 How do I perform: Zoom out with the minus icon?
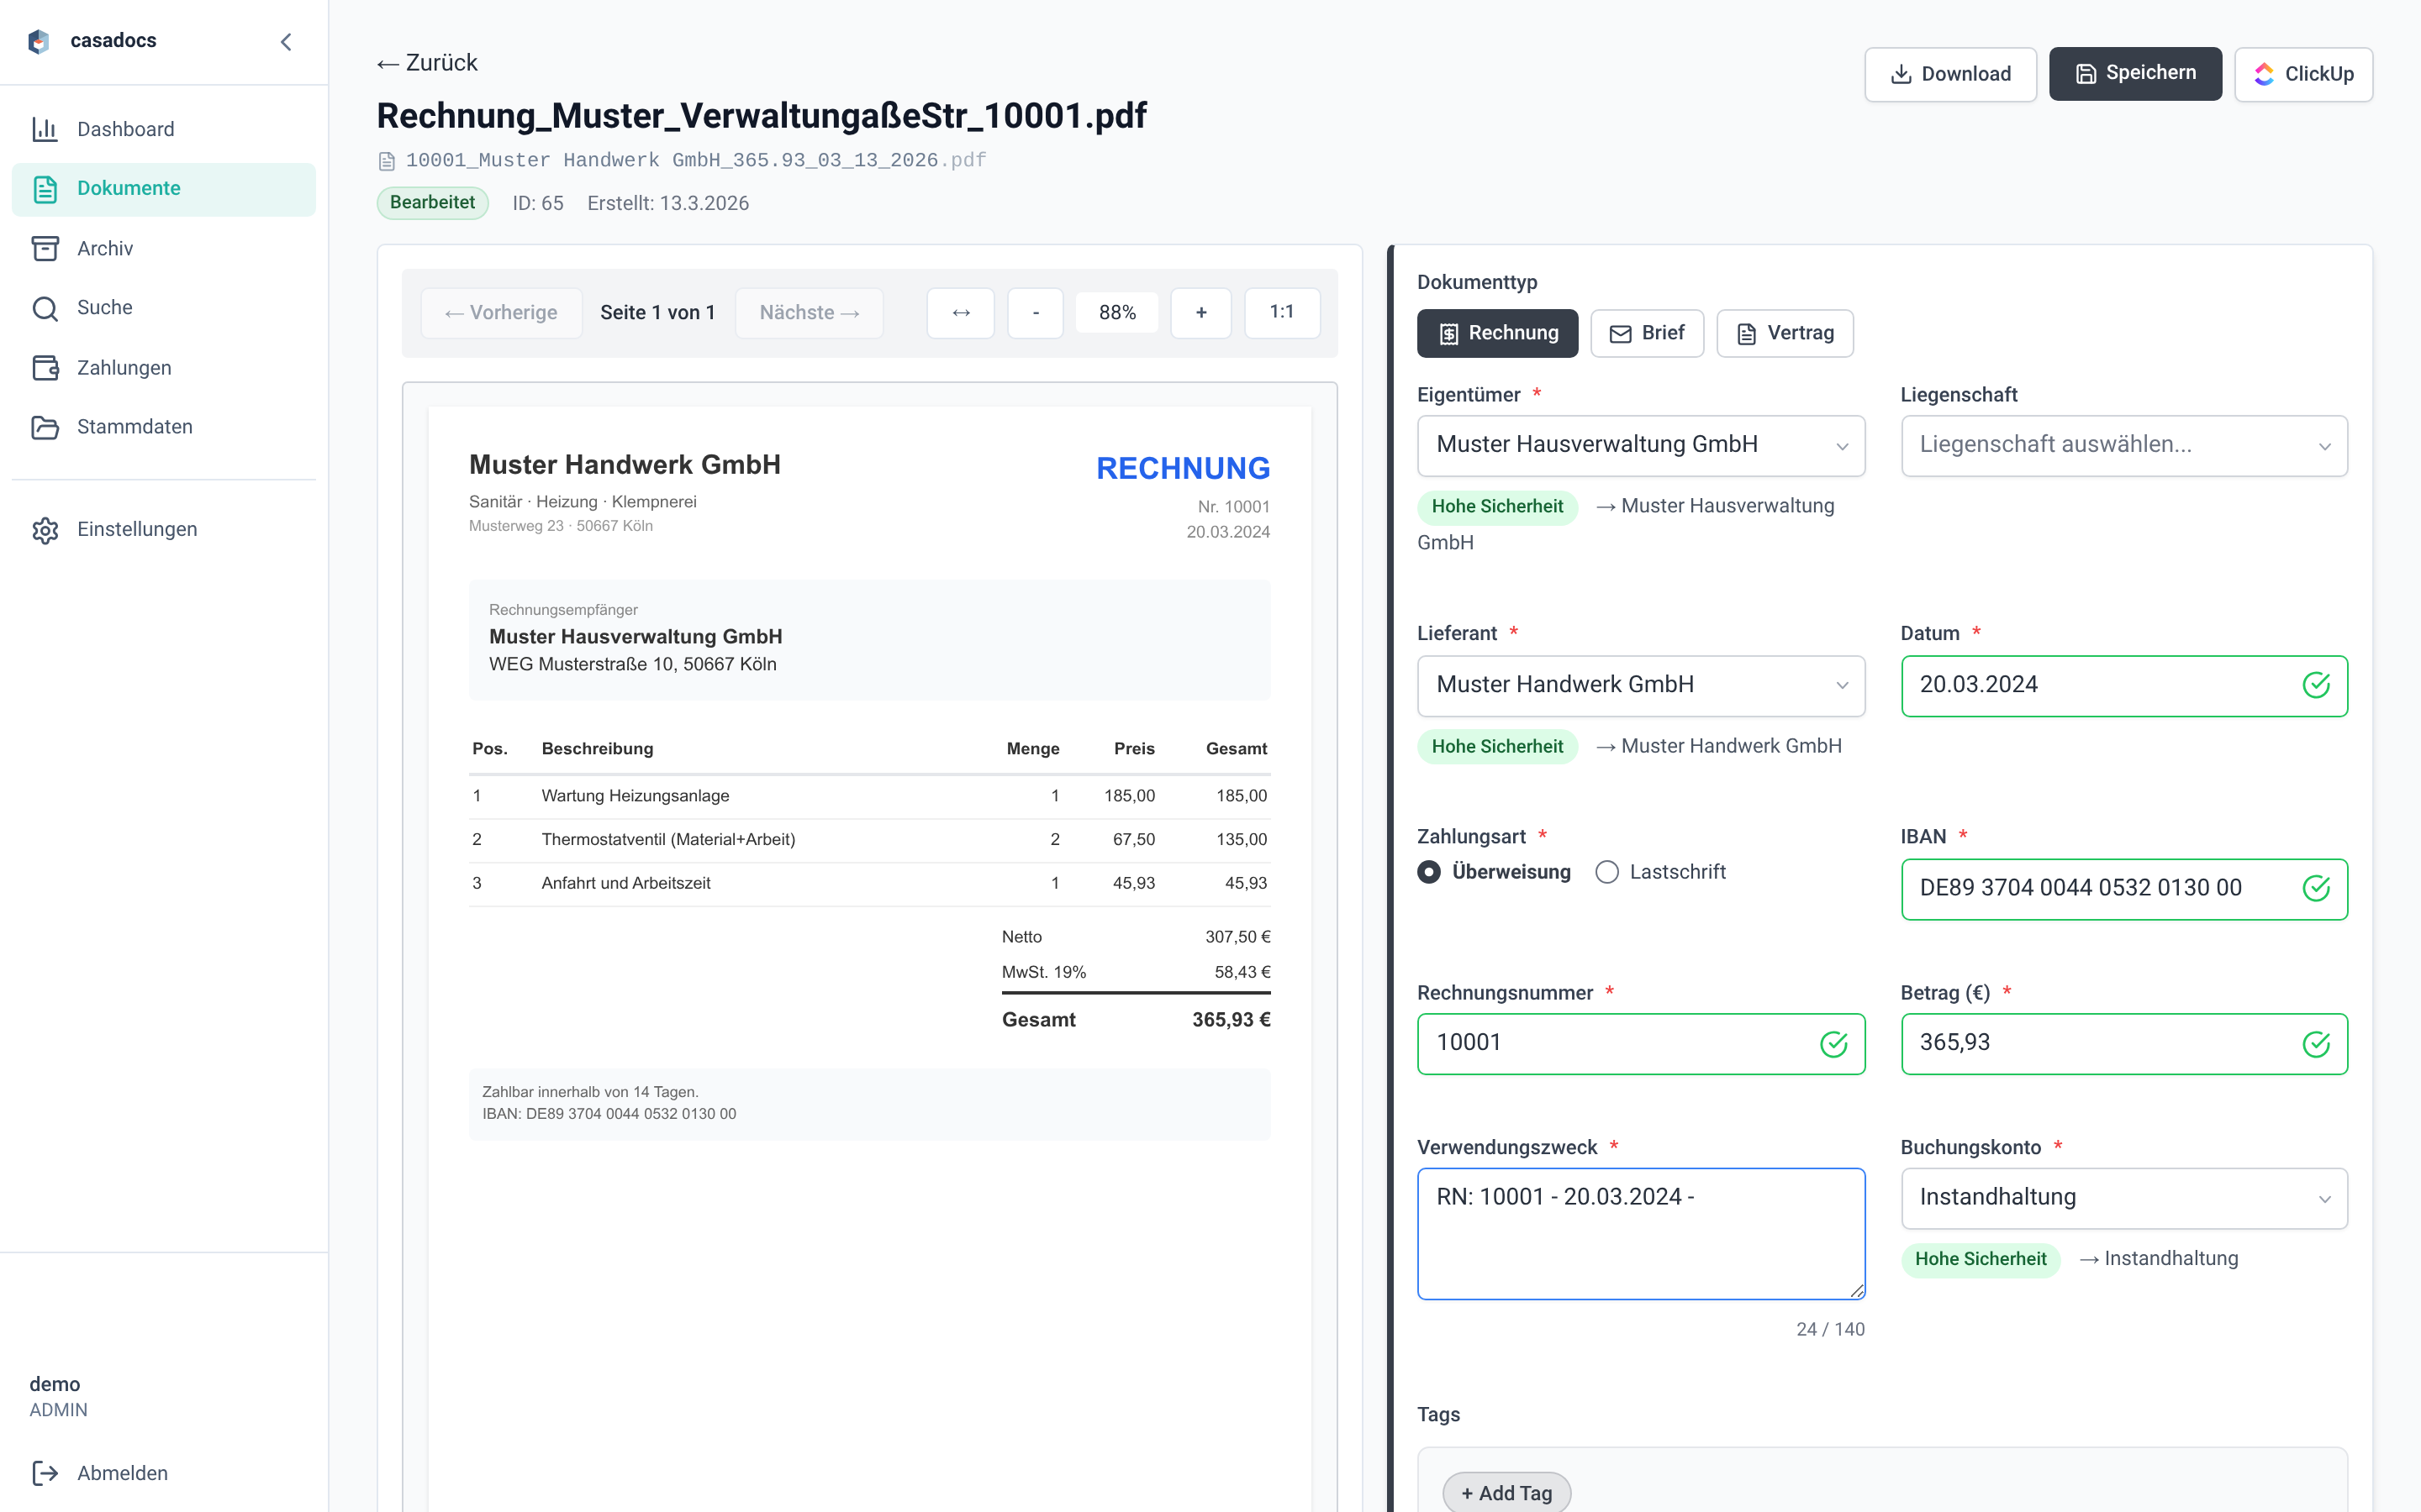1036,313
